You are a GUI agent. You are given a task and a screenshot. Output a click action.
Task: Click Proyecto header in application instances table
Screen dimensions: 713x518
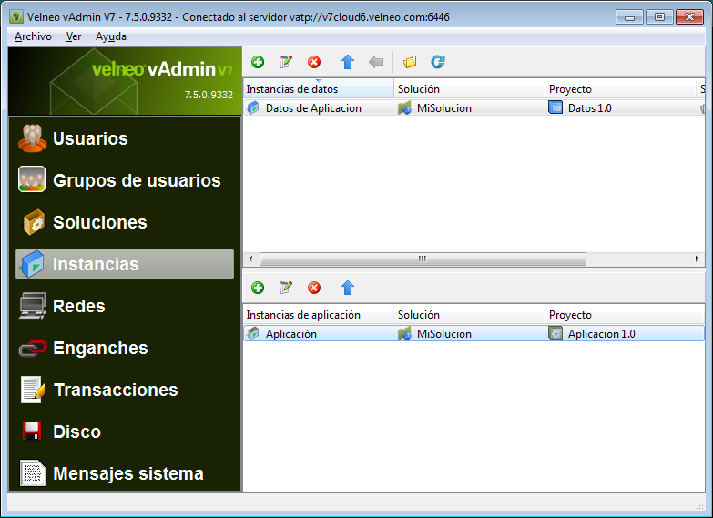[x=625, y=315]
